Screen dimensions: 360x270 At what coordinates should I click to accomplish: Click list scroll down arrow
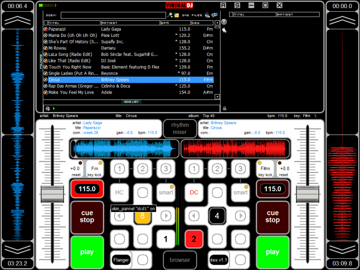(217, 97)
